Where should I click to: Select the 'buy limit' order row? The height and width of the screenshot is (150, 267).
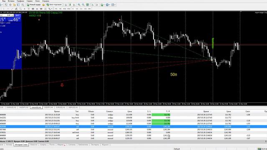[x=133, y=117]
